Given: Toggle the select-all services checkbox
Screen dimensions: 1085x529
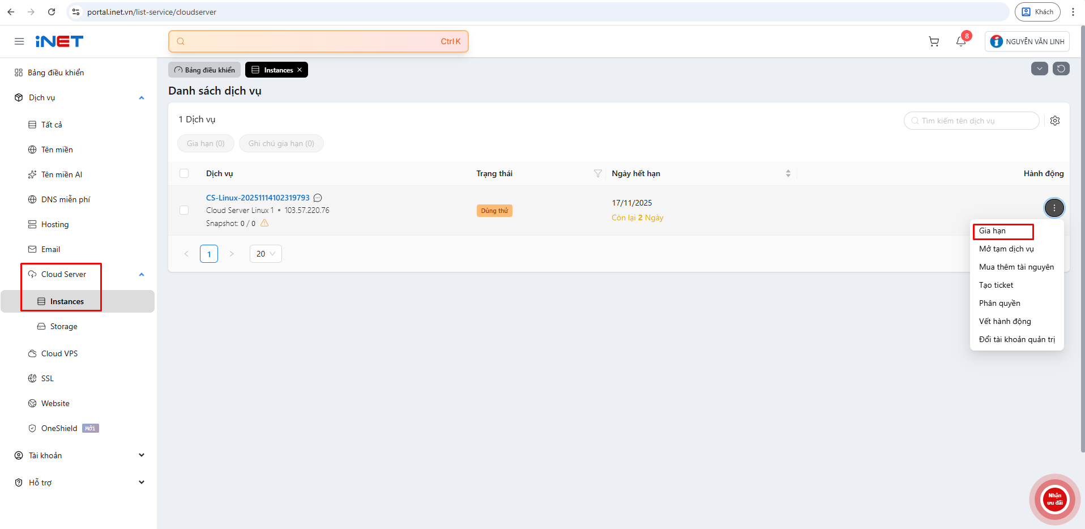Looking at the screenshot, I should pyautogui.click(x=184, y=173).
